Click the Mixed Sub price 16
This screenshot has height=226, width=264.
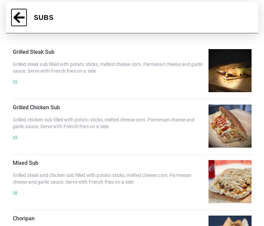click(15, 193)
